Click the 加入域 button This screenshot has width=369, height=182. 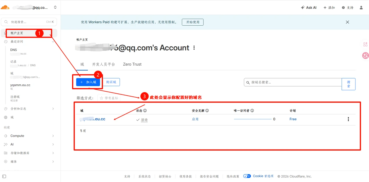pos(88,82)
